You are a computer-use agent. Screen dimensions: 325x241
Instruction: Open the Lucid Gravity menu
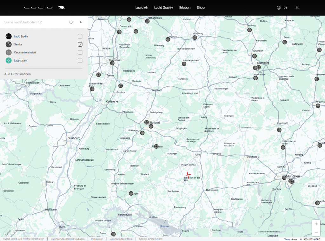(163, 8)
